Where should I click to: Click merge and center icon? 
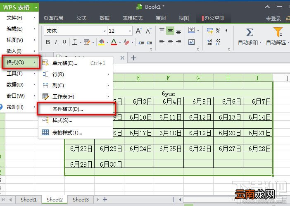click(x=191, y=30)
